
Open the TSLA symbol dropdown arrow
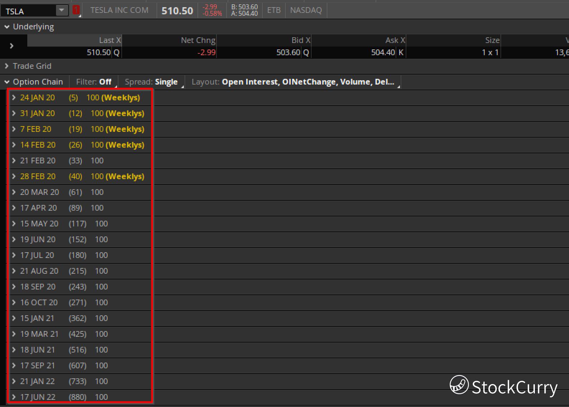pyautogui.click(x=62, y=10)
